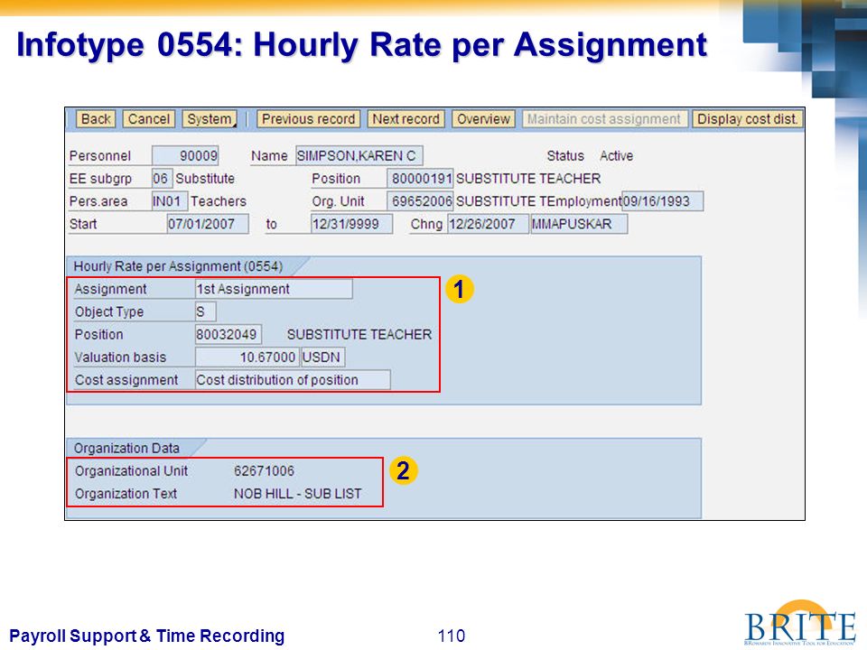Screen dimensions: 867x650
Task: Click Display cost dist. button
Action: click(747, 119)
